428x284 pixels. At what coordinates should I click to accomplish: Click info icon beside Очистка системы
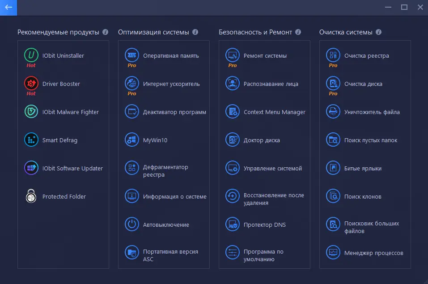tap(379, 32)
